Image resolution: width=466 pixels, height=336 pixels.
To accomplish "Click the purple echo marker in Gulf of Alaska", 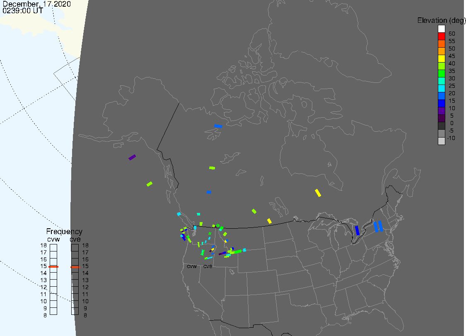I will click(x=132, y=157).
